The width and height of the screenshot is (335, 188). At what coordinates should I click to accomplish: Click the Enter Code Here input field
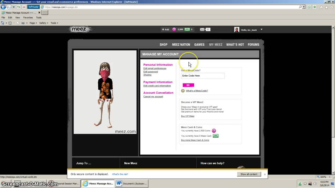(x=203, y=76)
